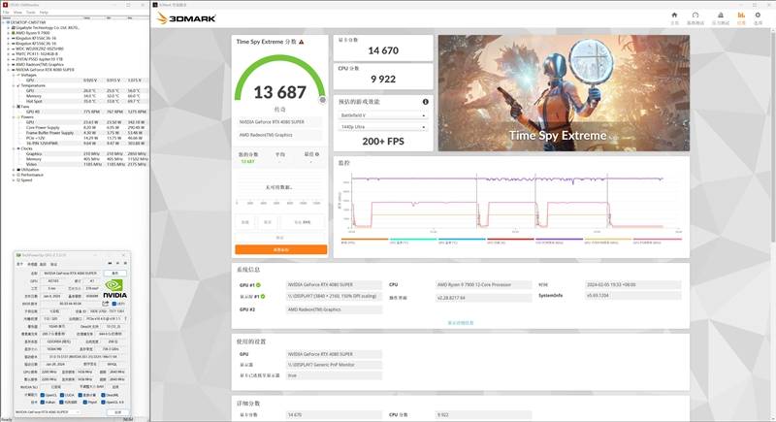The image size is (776, 422).
Task: Select the Results bar-chart icon in 3DMark
Action: (x=741, y=16)
